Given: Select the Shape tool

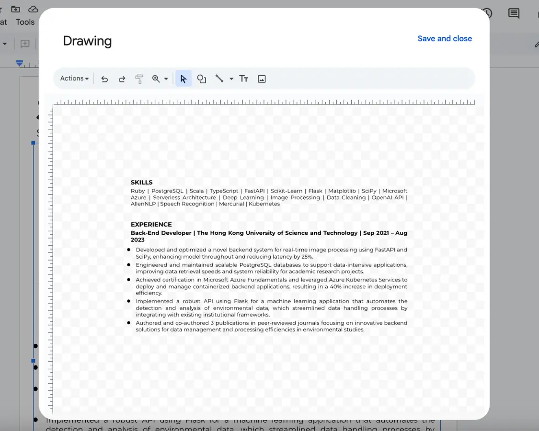Looking at the screenshot, I should (201, 78).
